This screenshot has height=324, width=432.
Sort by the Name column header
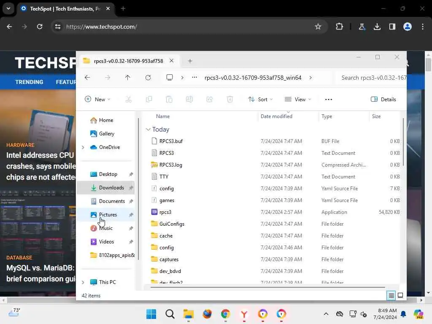pos(163,116)
